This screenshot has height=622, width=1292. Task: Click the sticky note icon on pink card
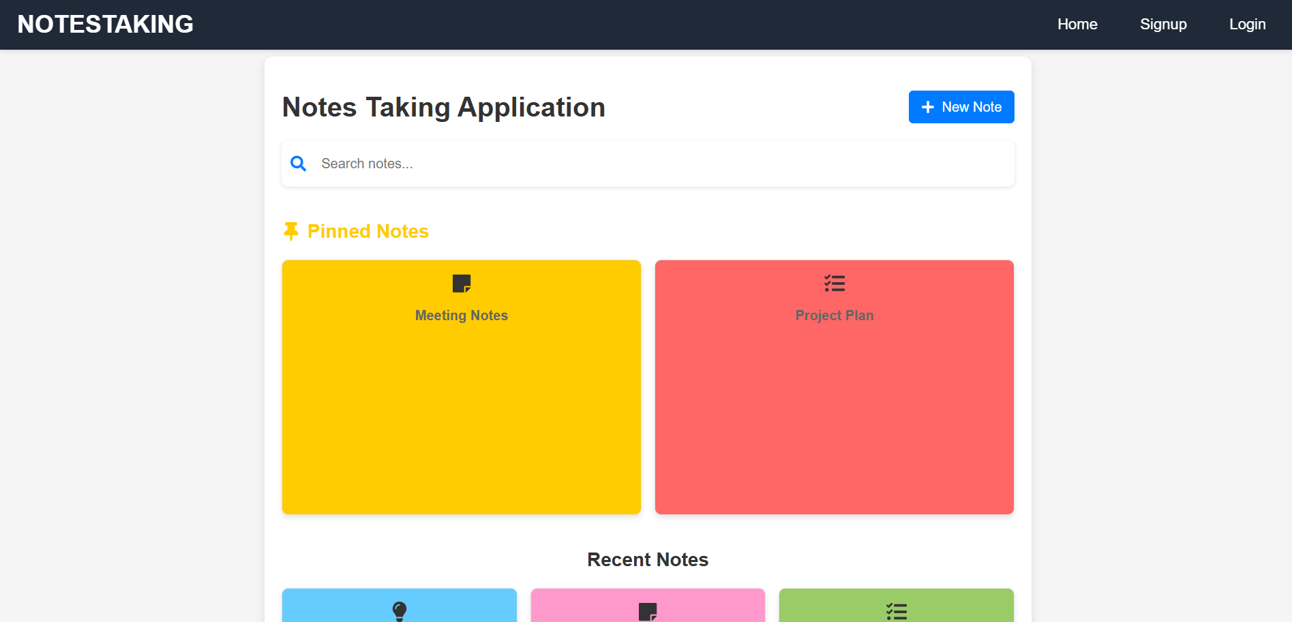[x=648, y=611]
